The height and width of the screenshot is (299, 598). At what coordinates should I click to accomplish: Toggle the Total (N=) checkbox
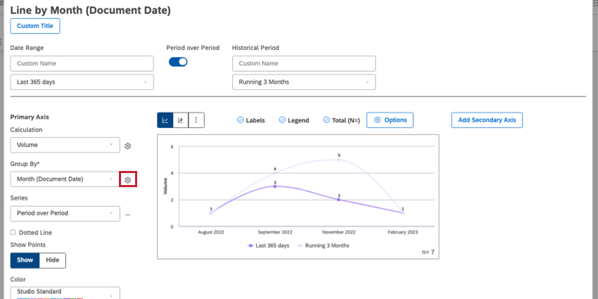point(326,120)
